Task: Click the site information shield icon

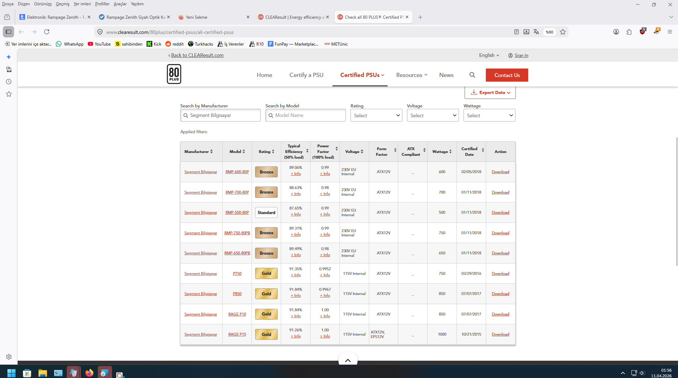Action: tap(100, 32)
